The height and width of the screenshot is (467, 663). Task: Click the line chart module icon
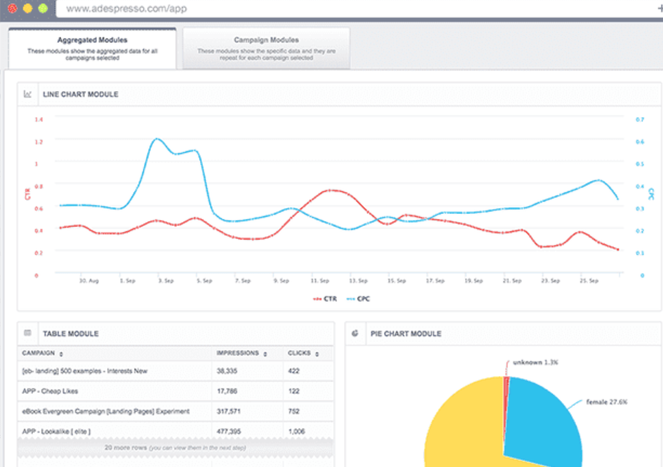click(x=28, y=94)
